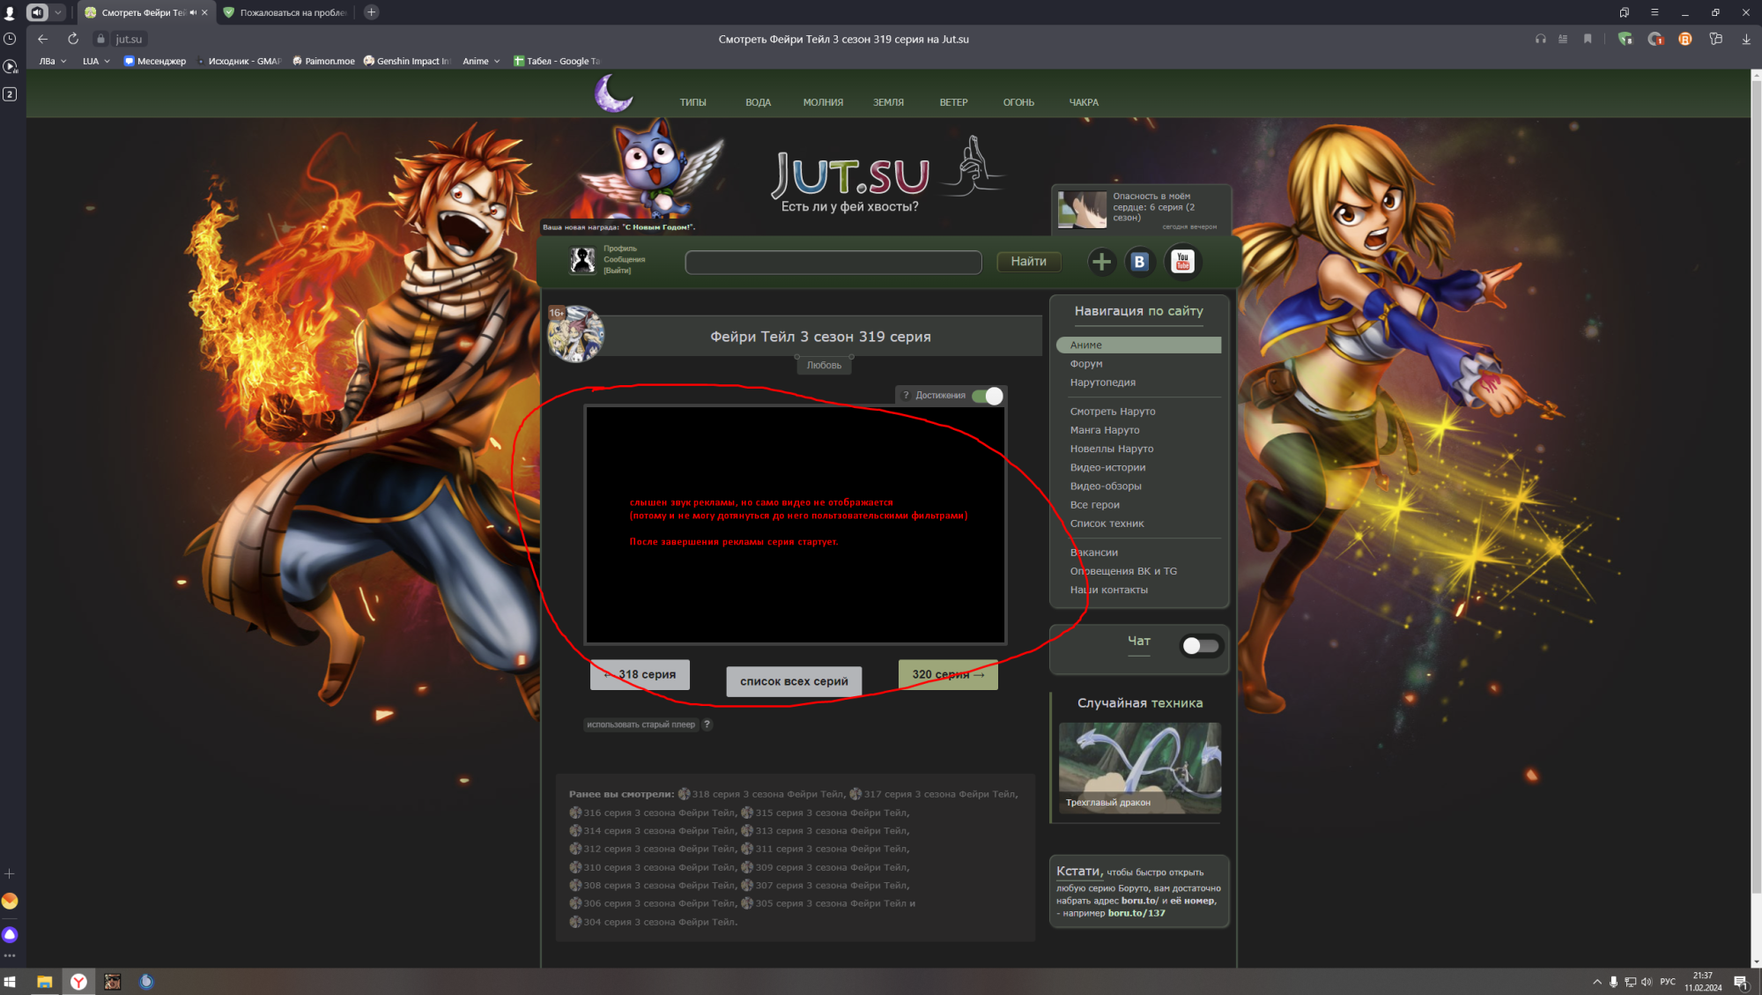Screen dimensions: 1762x995
Task: Expand the Anime bookmarks folder
Action: coord(481,61)
